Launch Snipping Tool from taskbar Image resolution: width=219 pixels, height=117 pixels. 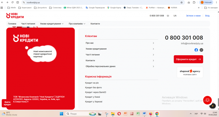(x=107, y=114)
